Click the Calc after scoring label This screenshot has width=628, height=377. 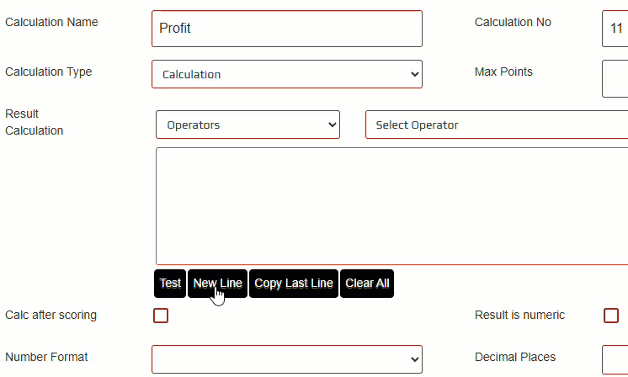pyautogui.click(x=51, y=315)
